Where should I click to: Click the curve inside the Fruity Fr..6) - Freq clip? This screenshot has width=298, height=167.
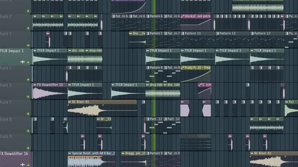[196, 76]
